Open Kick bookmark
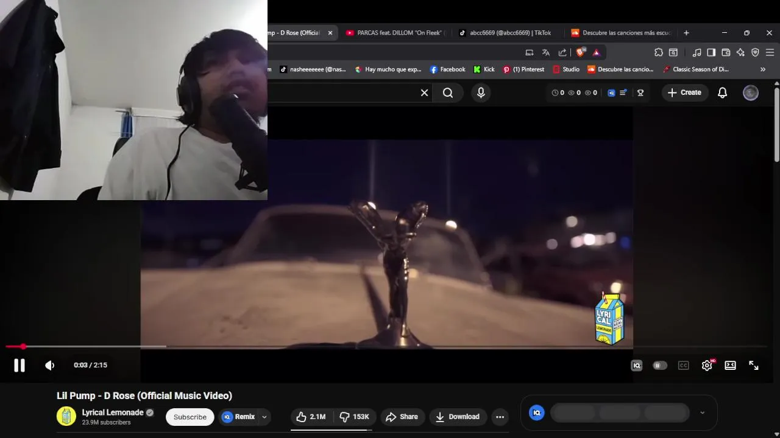The image size is (780, 438). 484,69
